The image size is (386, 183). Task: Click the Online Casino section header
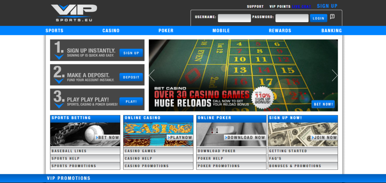pos(158,119)
